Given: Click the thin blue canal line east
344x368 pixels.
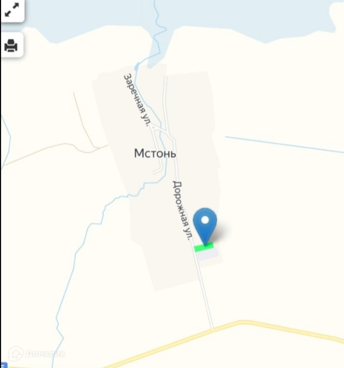Looking at the screenshot, I should point(284,144).
